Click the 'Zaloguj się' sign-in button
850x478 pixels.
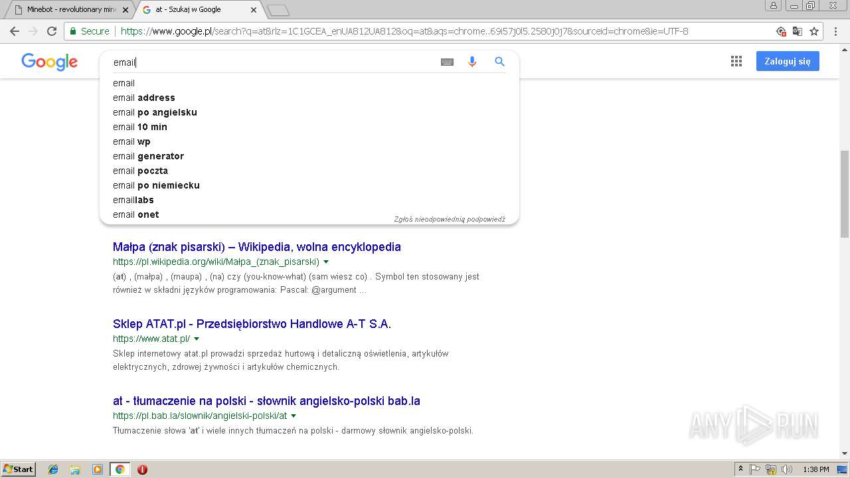coord(788,61)
